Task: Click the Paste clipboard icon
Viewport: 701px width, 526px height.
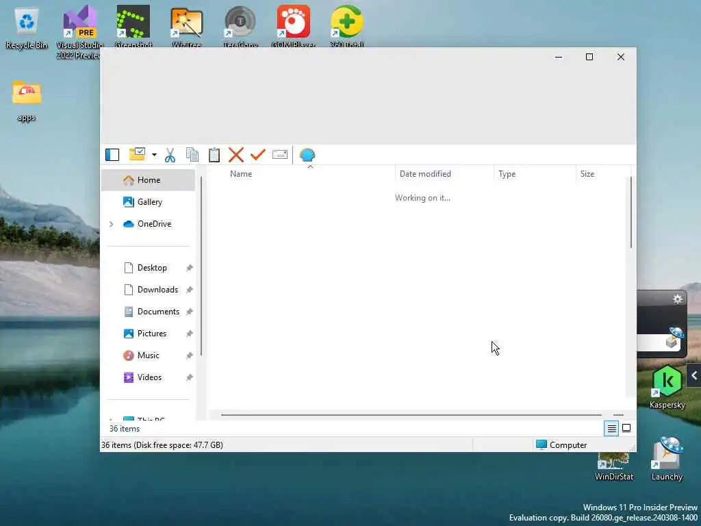Action: coord(214,155)
